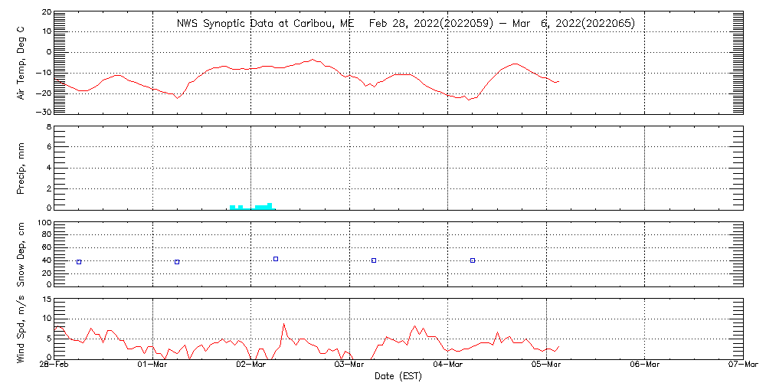Select the 07-Mar date tick label

coord(742,365)
